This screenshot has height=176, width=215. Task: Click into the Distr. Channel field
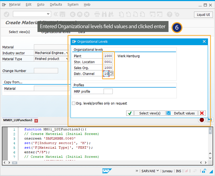pos(106,74)
